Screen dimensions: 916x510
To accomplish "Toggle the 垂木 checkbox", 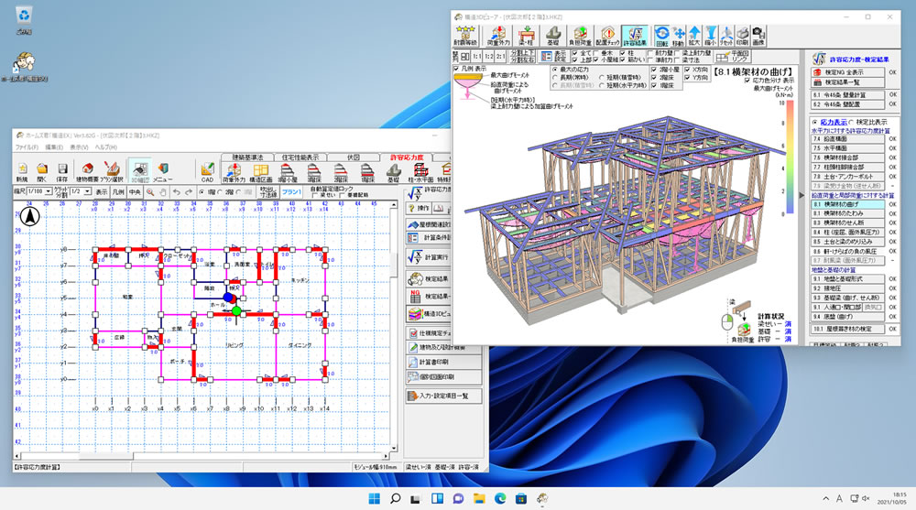I will tap(594, 53).
